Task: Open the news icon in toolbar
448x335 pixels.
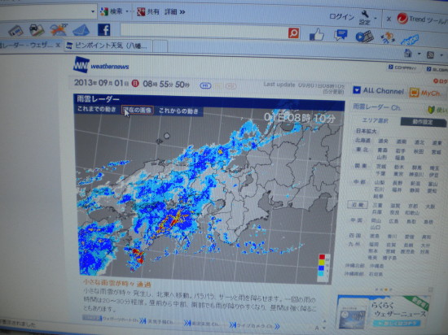Action: tap(15, 30)
